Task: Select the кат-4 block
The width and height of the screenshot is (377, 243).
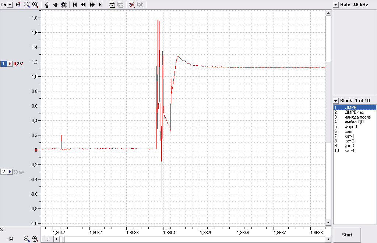Action: pyautogui.click(x=355, y=150)
